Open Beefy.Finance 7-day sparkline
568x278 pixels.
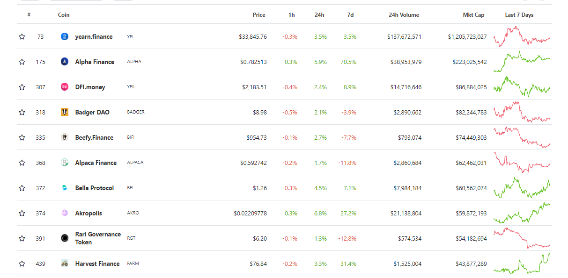pyautogui.click(x=522, y=137)
